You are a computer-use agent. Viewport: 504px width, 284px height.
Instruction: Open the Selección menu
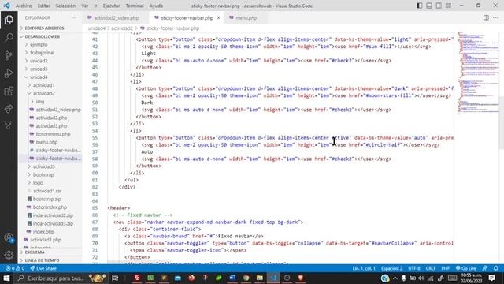pyautogui.click(x=65, y=6)
